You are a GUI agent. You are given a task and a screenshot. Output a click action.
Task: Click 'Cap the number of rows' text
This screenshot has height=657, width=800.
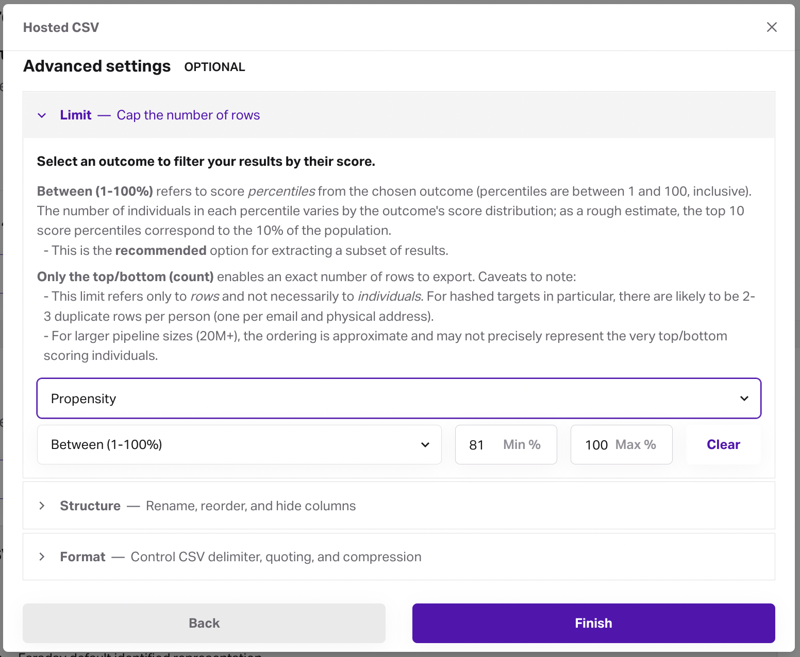188,115
